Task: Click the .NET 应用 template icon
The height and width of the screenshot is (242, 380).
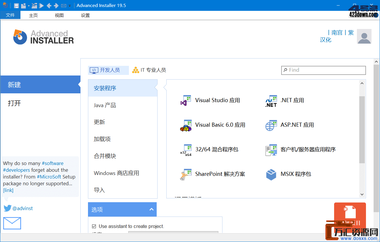Action: 271,101
